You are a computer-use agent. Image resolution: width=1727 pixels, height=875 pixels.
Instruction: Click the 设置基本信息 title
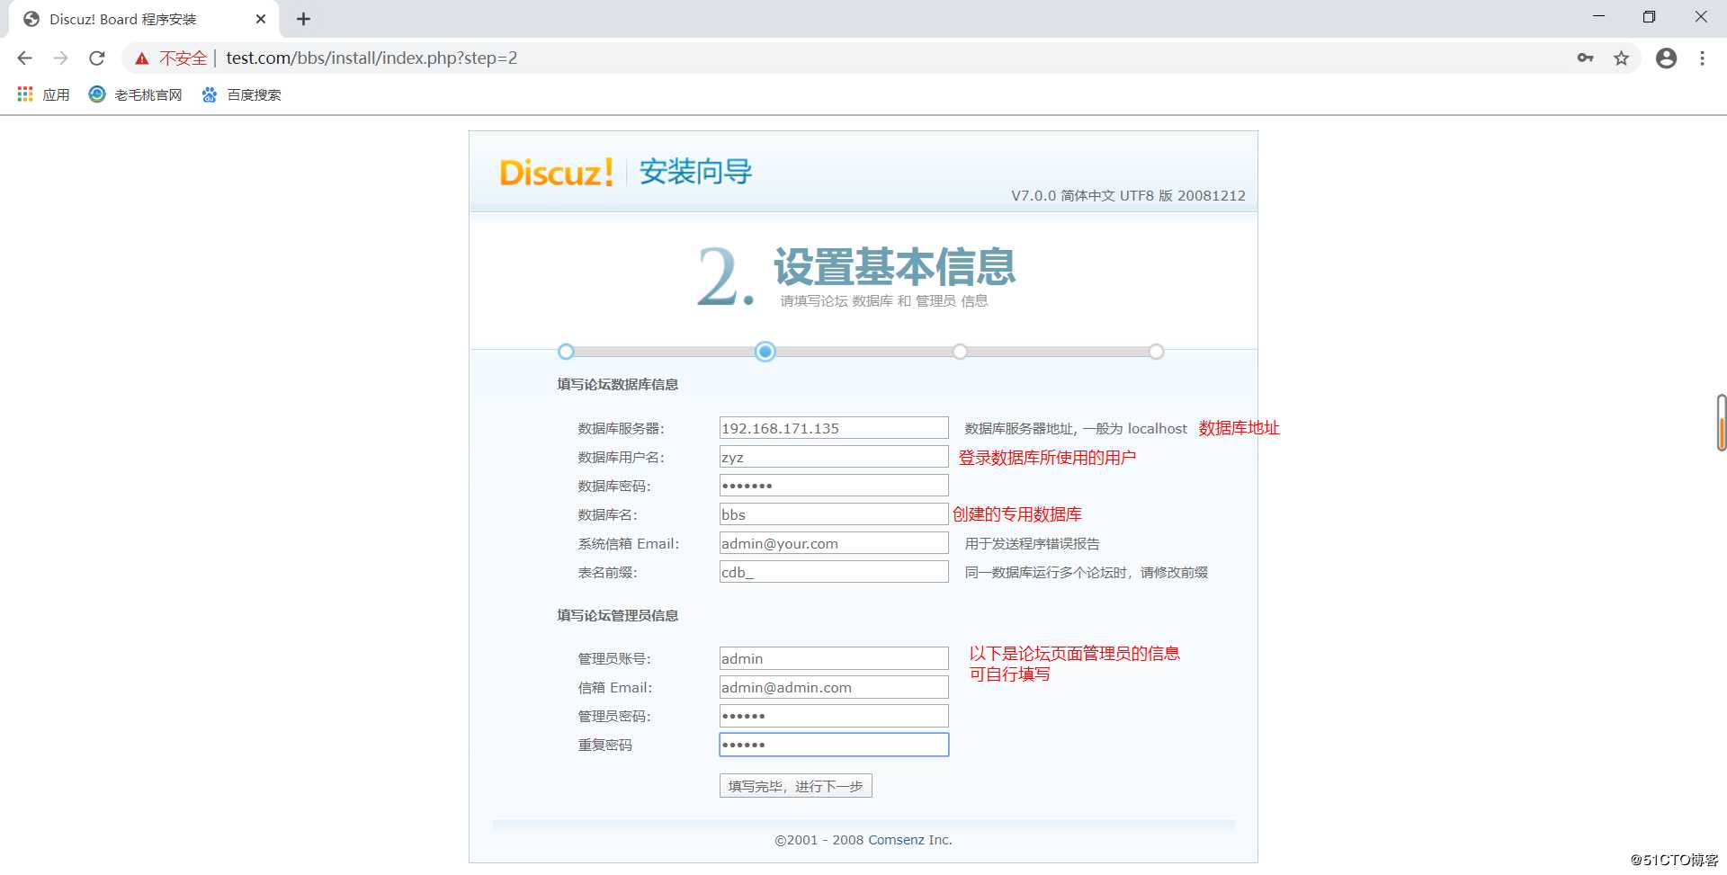pyautogui.click(x=895, y=267)
